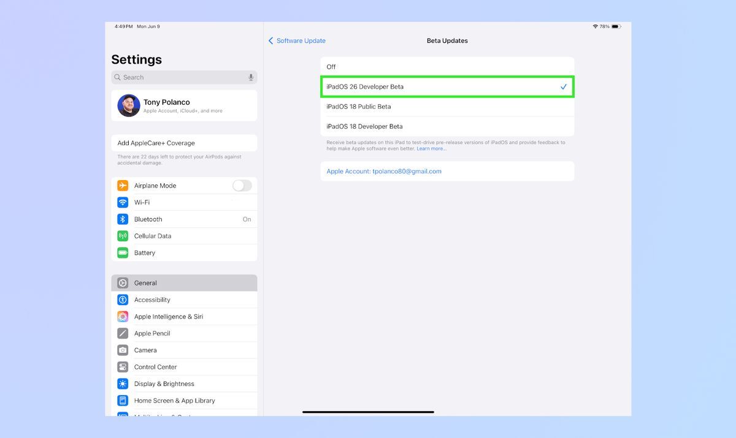
Task: Select the Off beta option
Action: [x=447, y=67]
